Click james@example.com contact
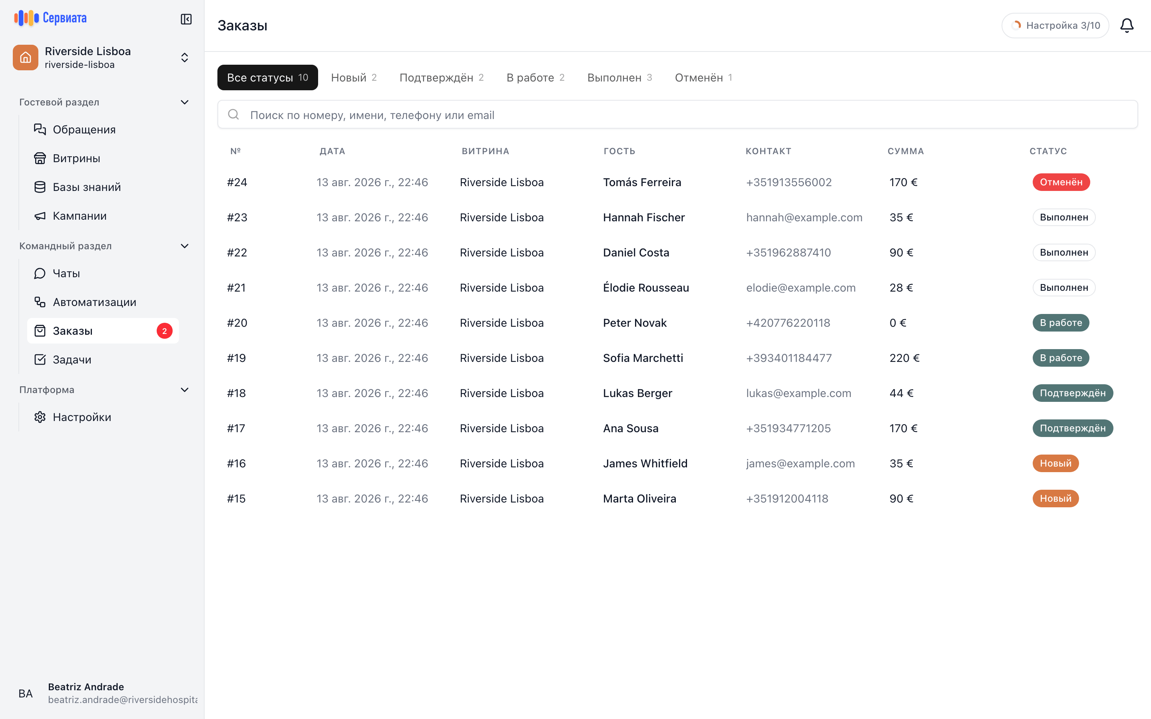The height and width of the screenshot is (719, 1151). [x=801, y=463]
